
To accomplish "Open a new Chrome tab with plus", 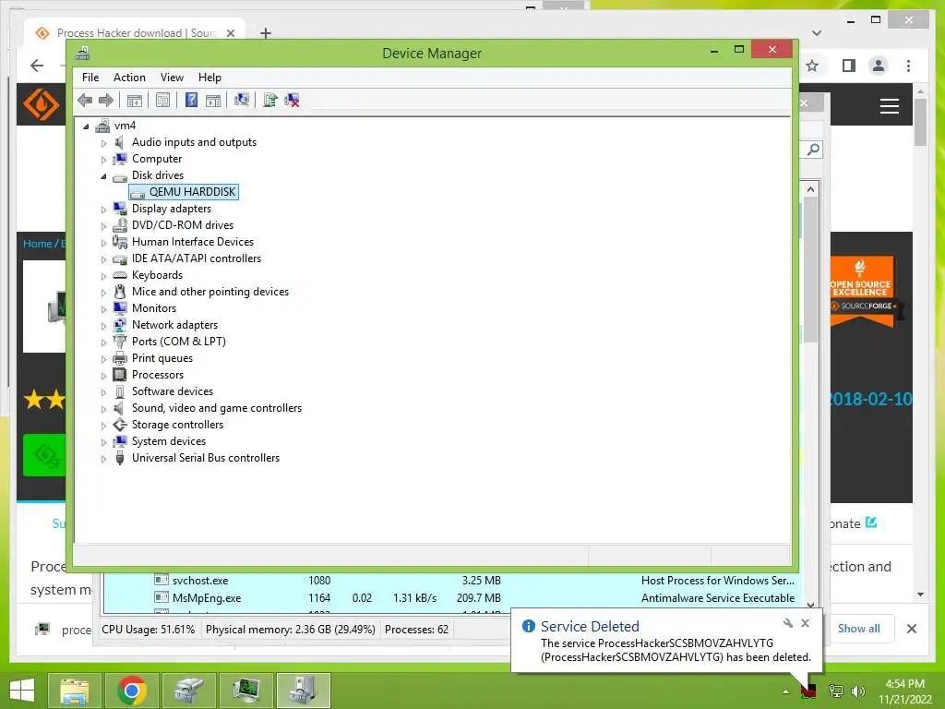I will pos(265,33).
